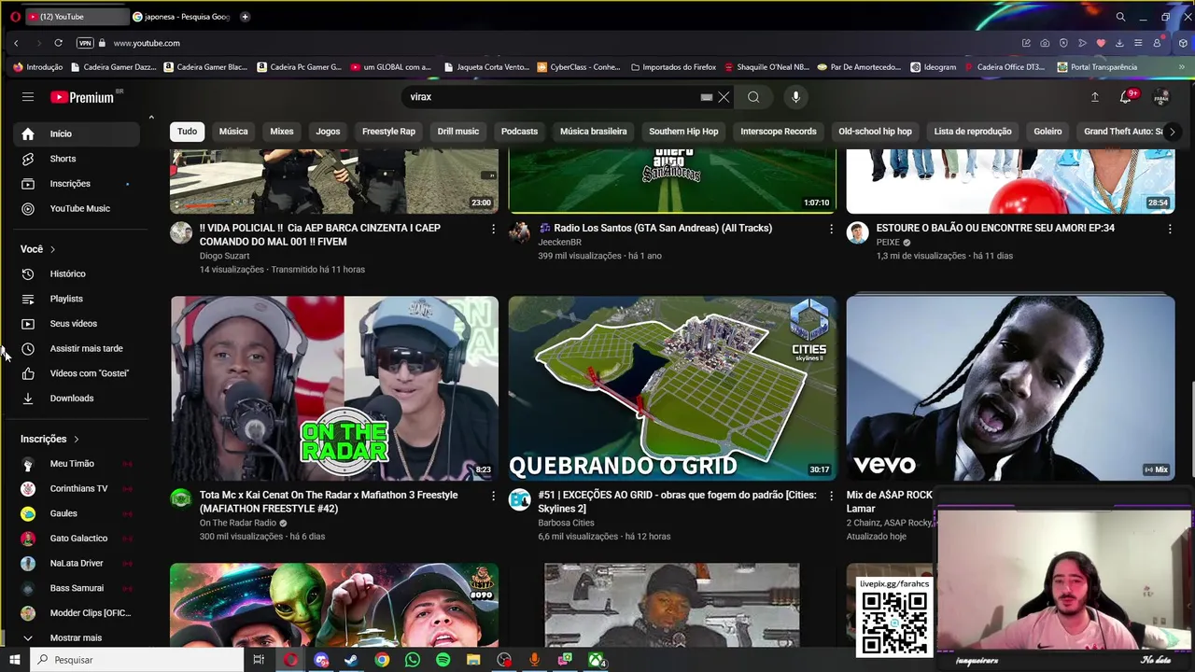Select Início in the sidebar
1195x672 pixels.
[x=77, y=133]
